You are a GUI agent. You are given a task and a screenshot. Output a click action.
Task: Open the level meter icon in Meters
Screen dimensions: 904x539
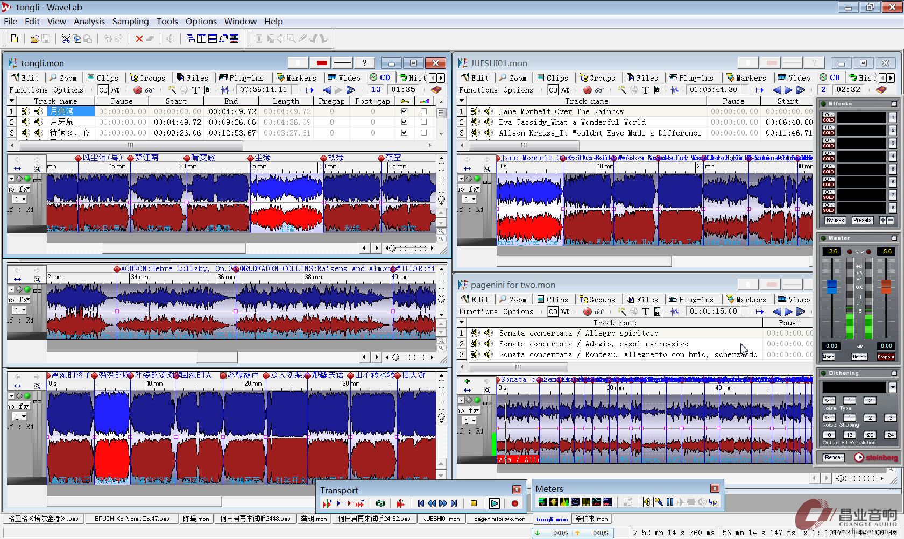click(x=542, y=502)
